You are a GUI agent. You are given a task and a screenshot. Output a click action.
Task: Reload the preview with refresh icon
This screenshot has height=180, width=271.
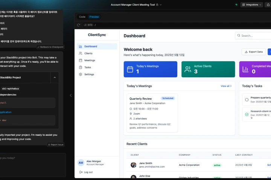tap(78, 25)
